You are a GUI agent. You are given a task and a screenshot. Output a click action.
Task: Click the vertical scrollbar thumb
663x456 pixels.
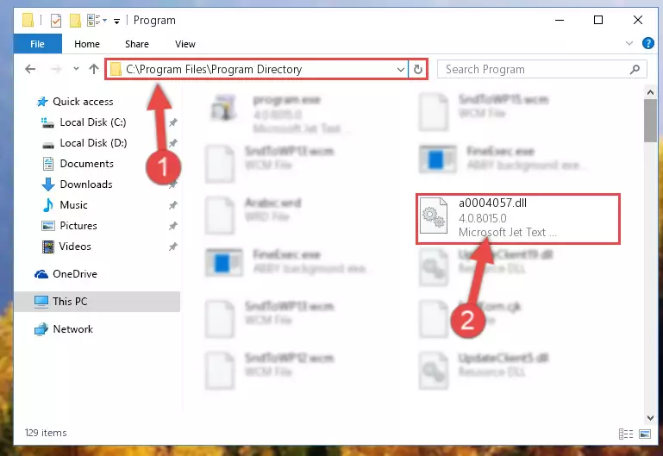coord(650,121)
